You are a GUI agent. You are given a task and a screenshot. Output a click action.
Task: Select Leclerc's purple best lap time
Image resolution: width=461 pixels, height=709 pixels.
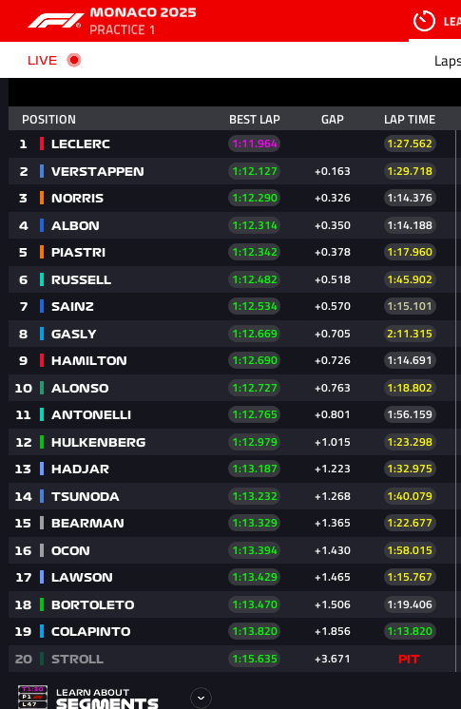point(254,144)
